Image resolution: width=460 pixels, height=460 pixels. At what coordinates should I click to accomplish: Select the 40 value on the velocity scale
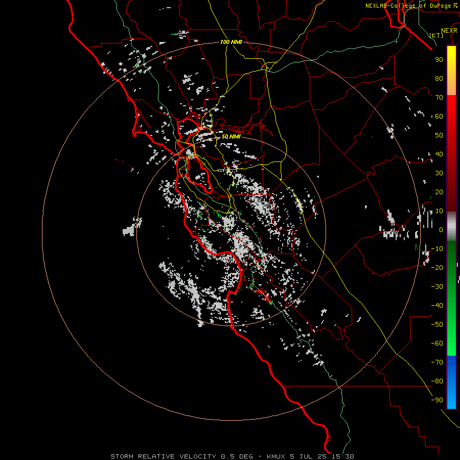click(x=439, y=154)
